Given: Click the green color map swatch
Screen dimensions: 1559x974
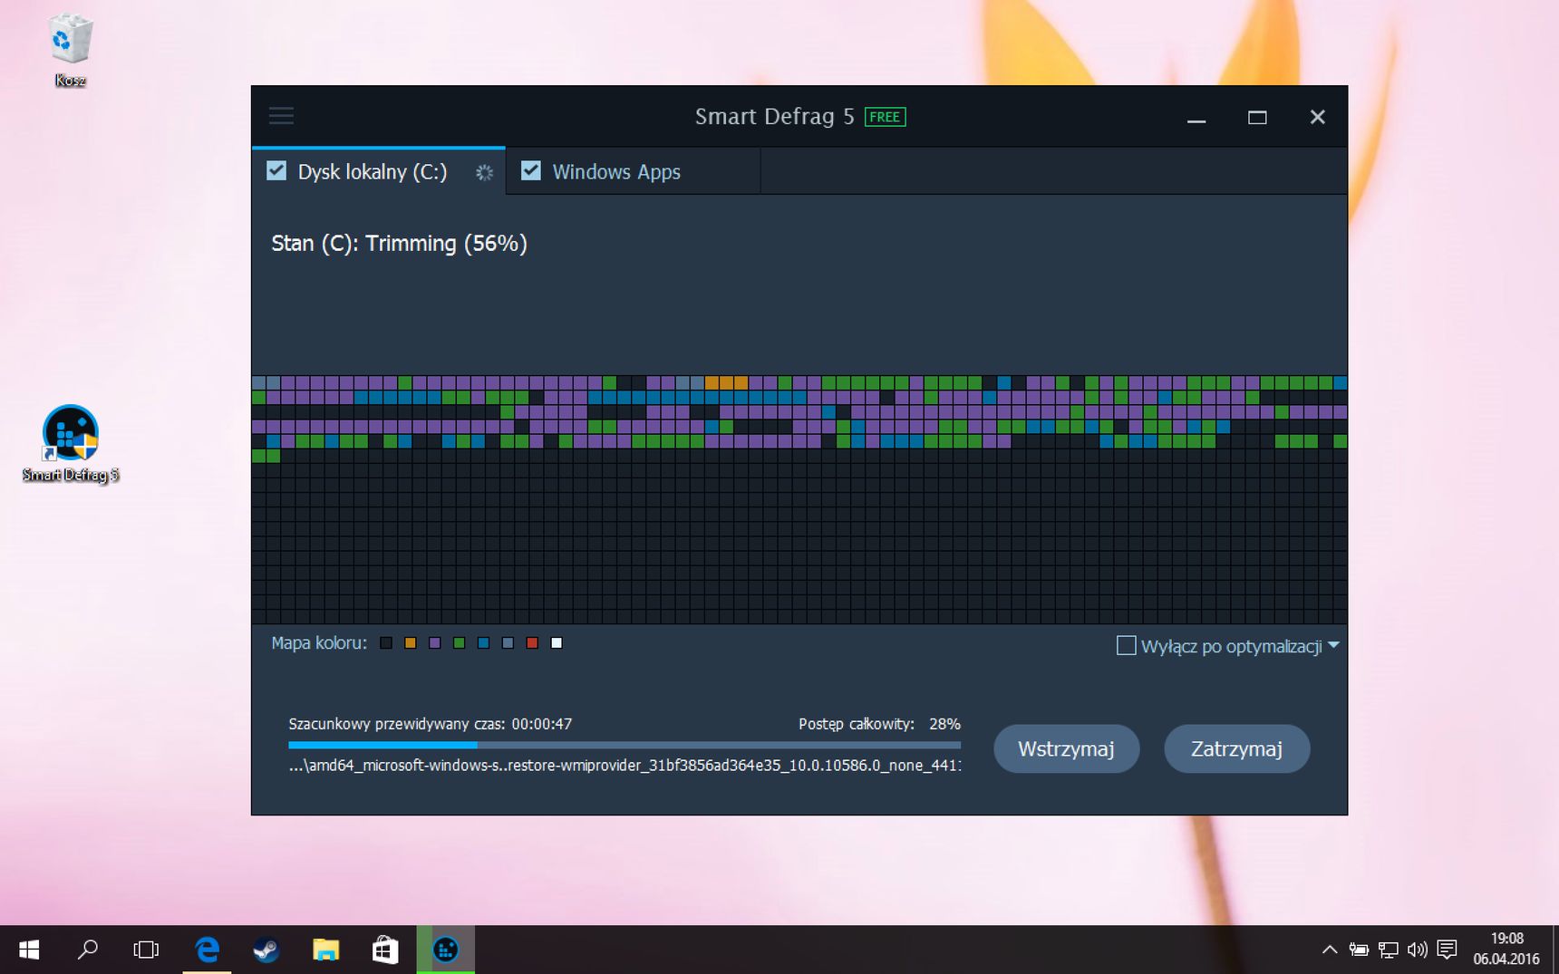Looking at the screenshot, I should tap(460, 643).
